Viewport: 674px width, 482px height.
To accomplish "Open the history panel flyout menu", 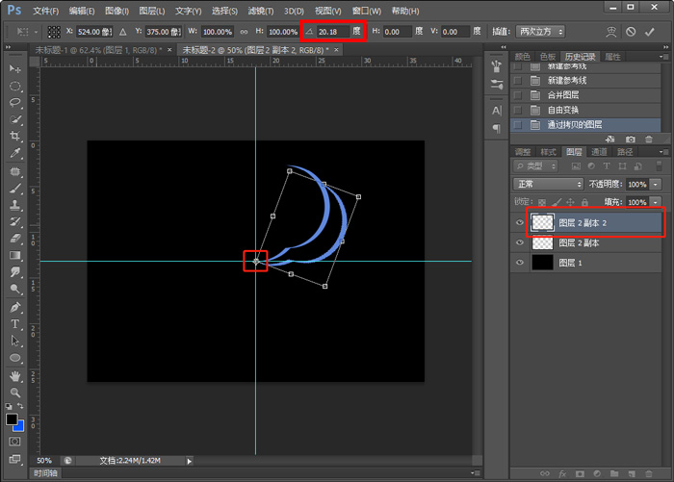I will (x=663, y=57).
